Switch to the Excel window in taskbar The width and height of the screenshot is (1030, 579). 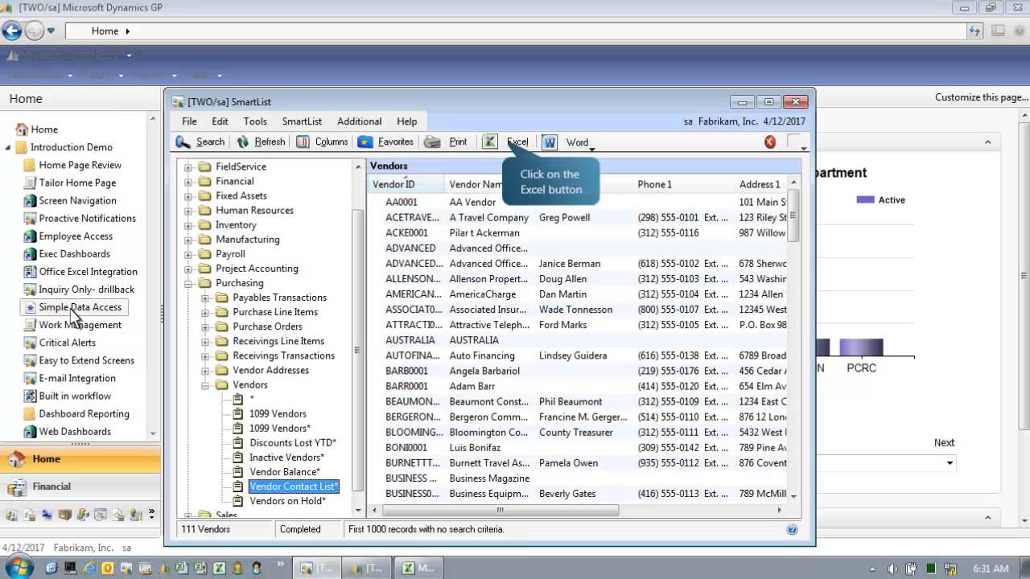pos(418,569)
